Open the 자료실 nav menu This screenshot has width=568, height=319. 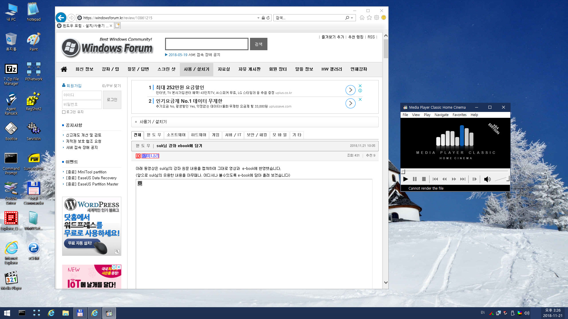[224, 69]
